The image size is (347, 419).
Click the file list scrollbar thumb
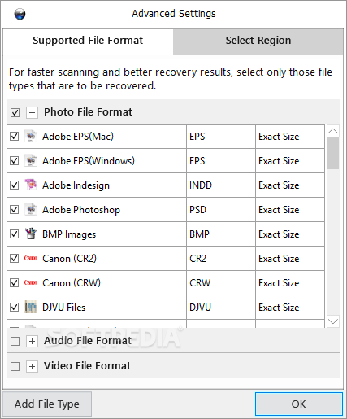click(x=332, y=153)
